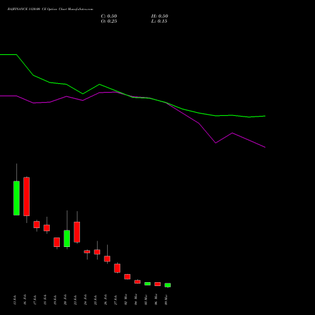Select the open value 'O: 0.25'

point(109,21)
